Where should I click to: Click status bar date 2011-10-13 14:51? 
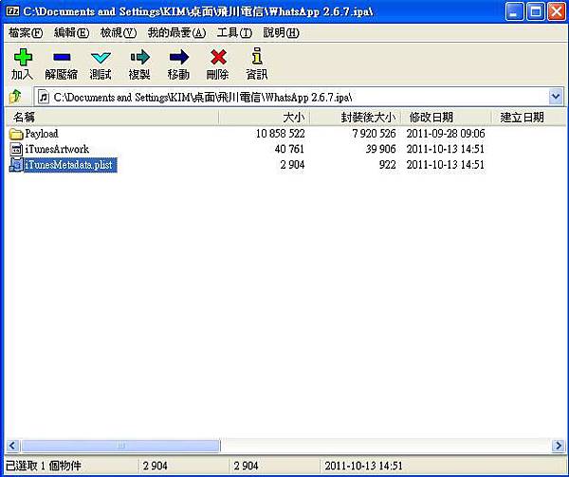point(363,466)
